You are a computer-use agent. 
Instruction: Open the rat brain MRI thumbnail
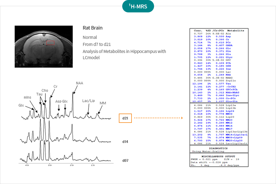[x=44, y=46]
